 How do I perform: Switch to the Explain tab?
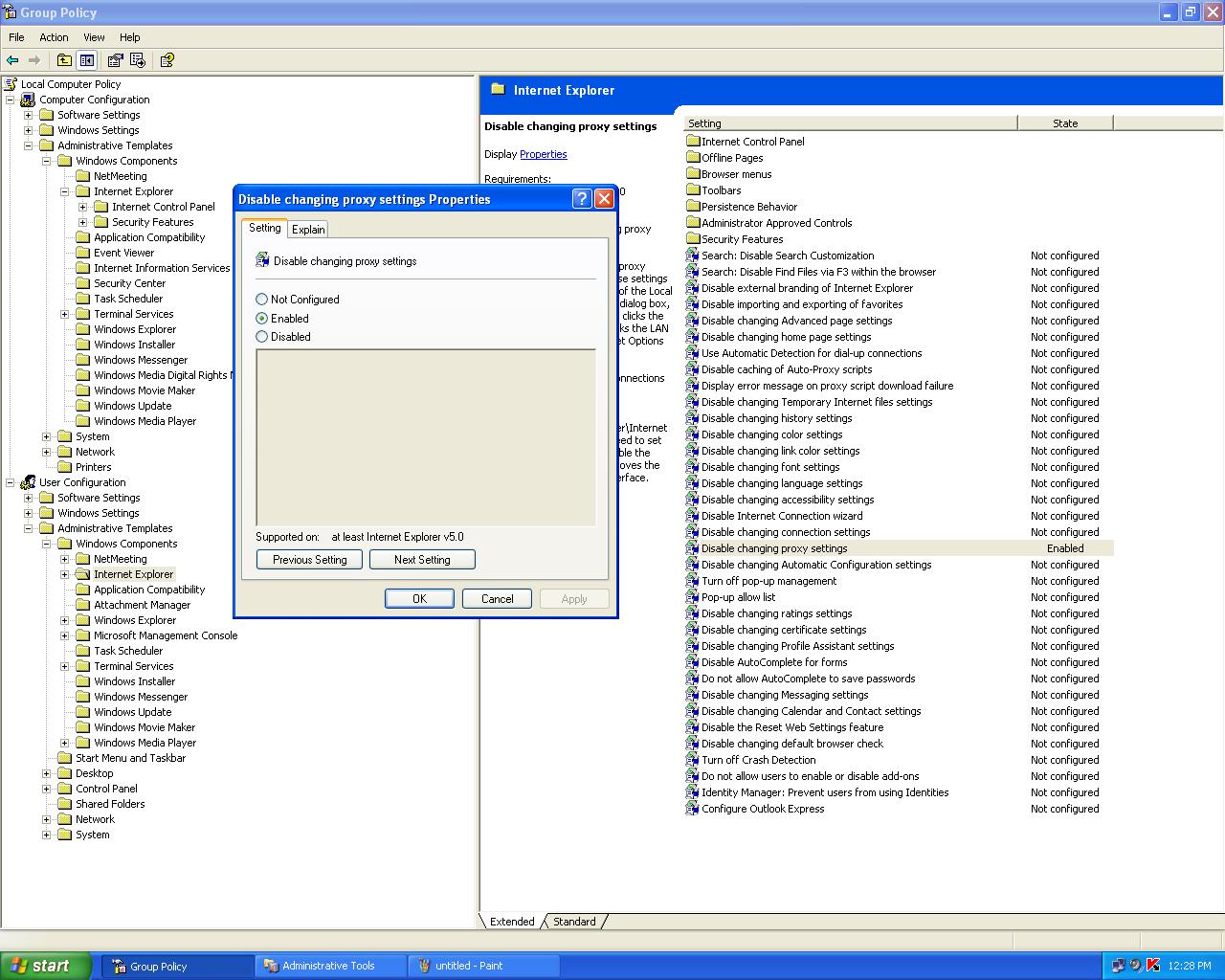tap(308, 229)
